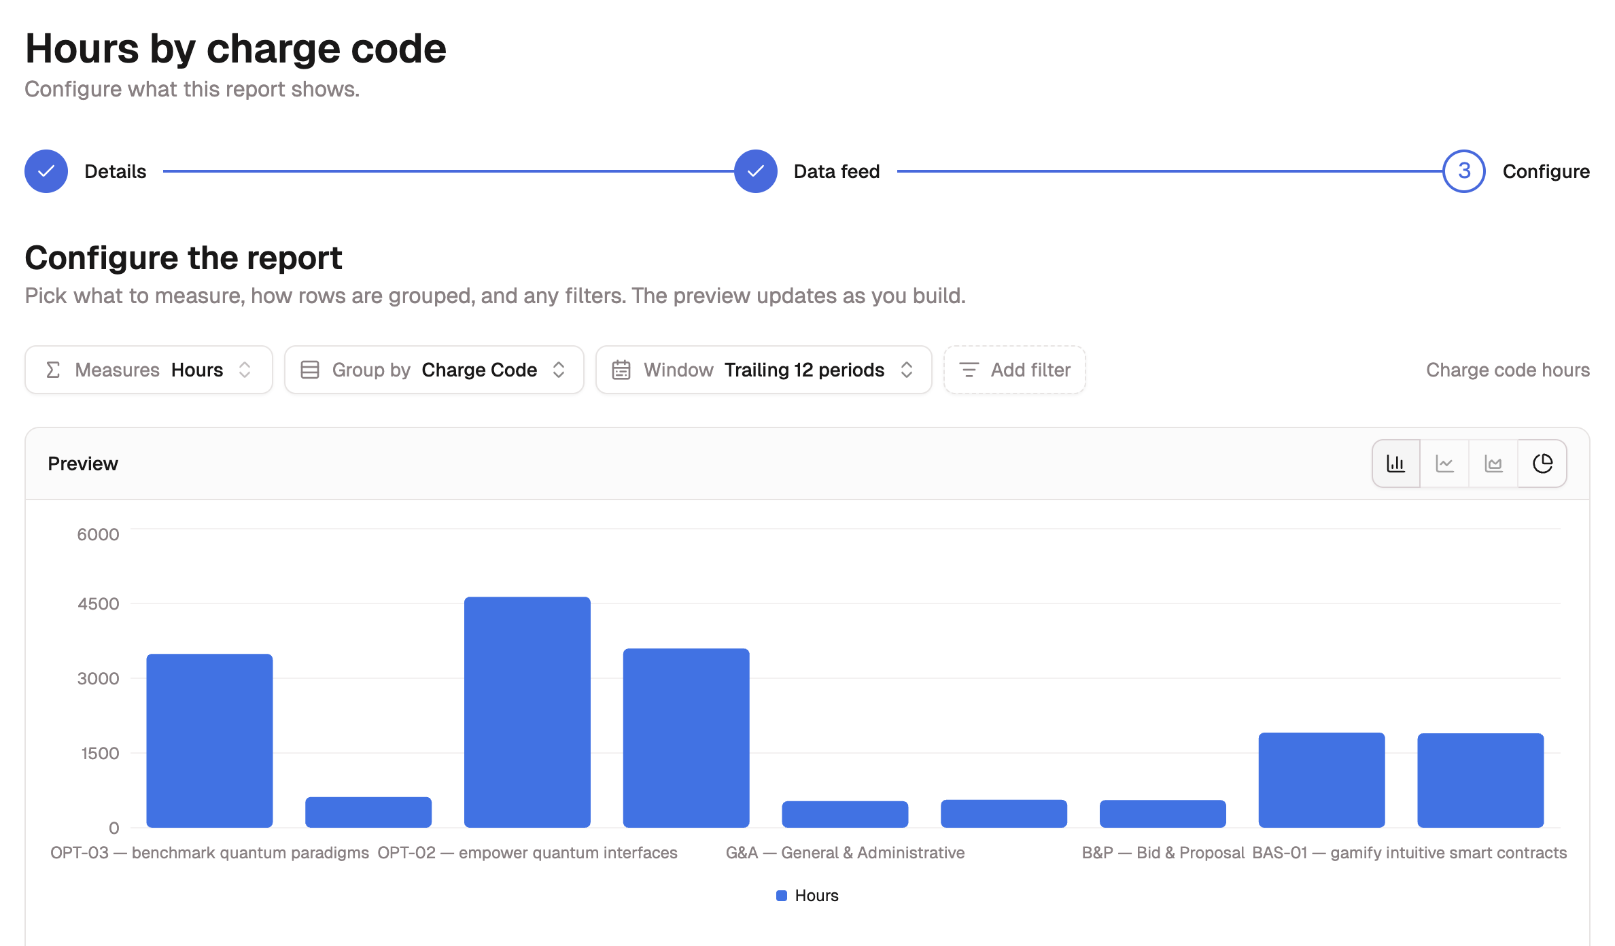Image resolution: width=1615 pixels, height=946 pixels.
Task: Click the tallest bar for OPT-02
Action: point(527,712)
